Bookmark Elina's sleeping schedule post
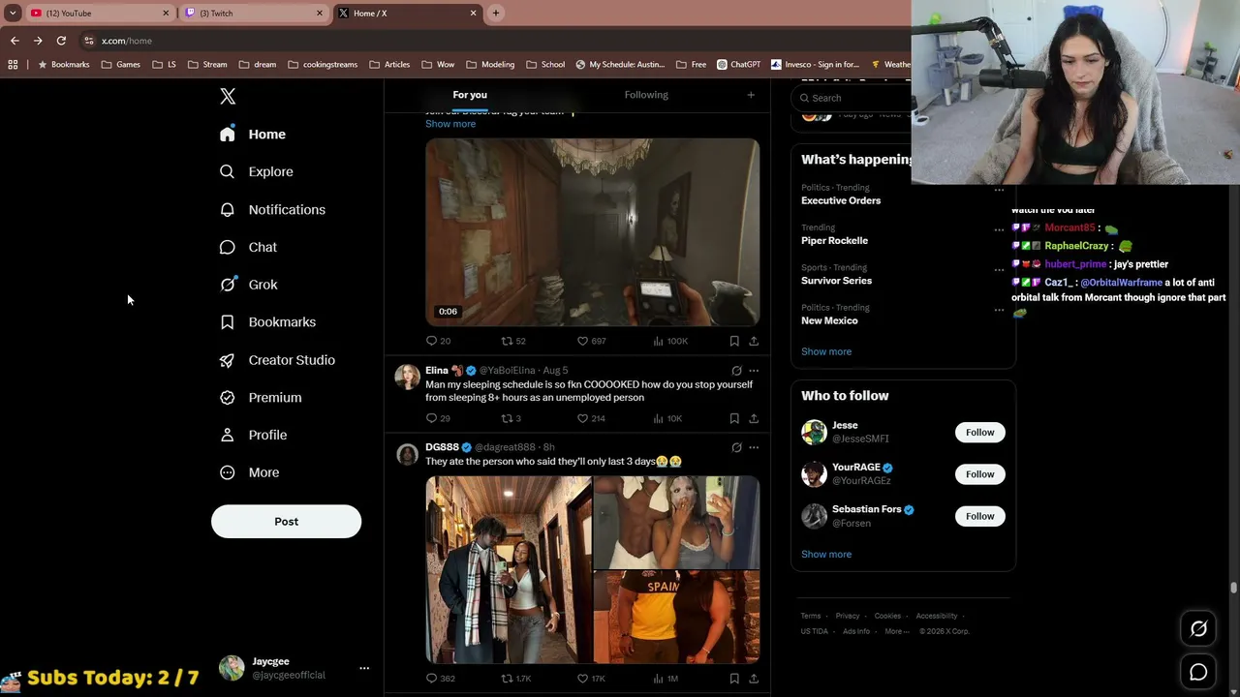 pos(734,418)
